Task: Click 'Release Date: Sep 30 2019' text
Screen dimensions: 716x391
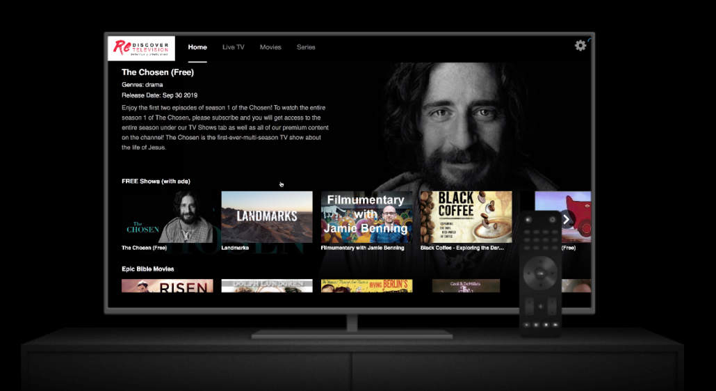Action: click(159, 95)
